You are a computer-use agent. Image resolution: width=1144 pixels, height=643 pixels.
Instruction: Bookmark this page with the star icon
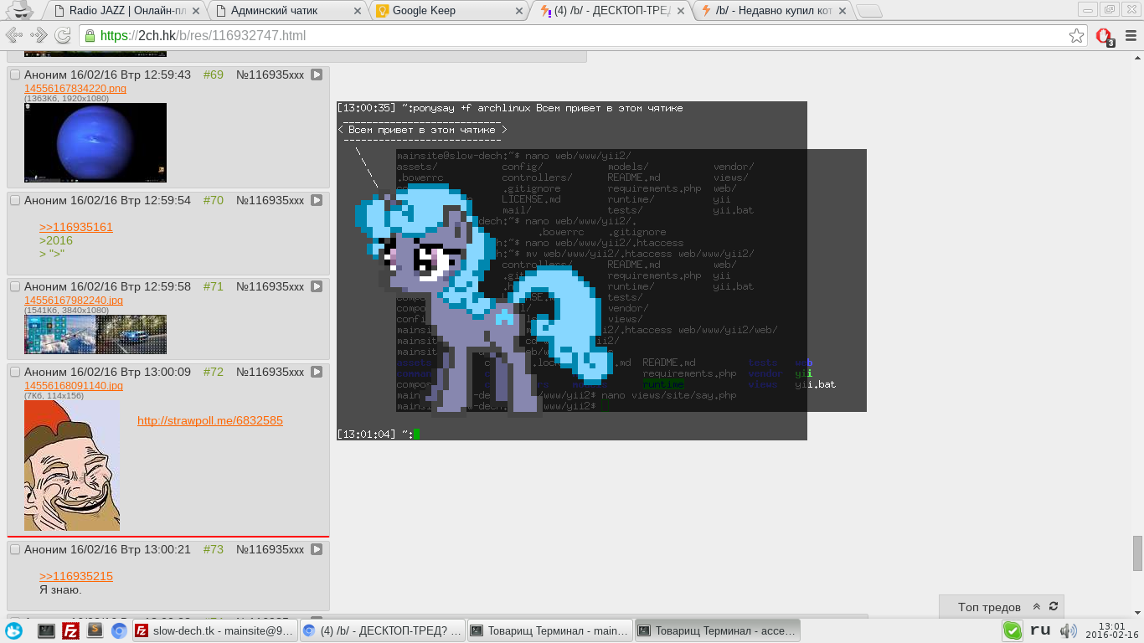[x=1076, y=36]
